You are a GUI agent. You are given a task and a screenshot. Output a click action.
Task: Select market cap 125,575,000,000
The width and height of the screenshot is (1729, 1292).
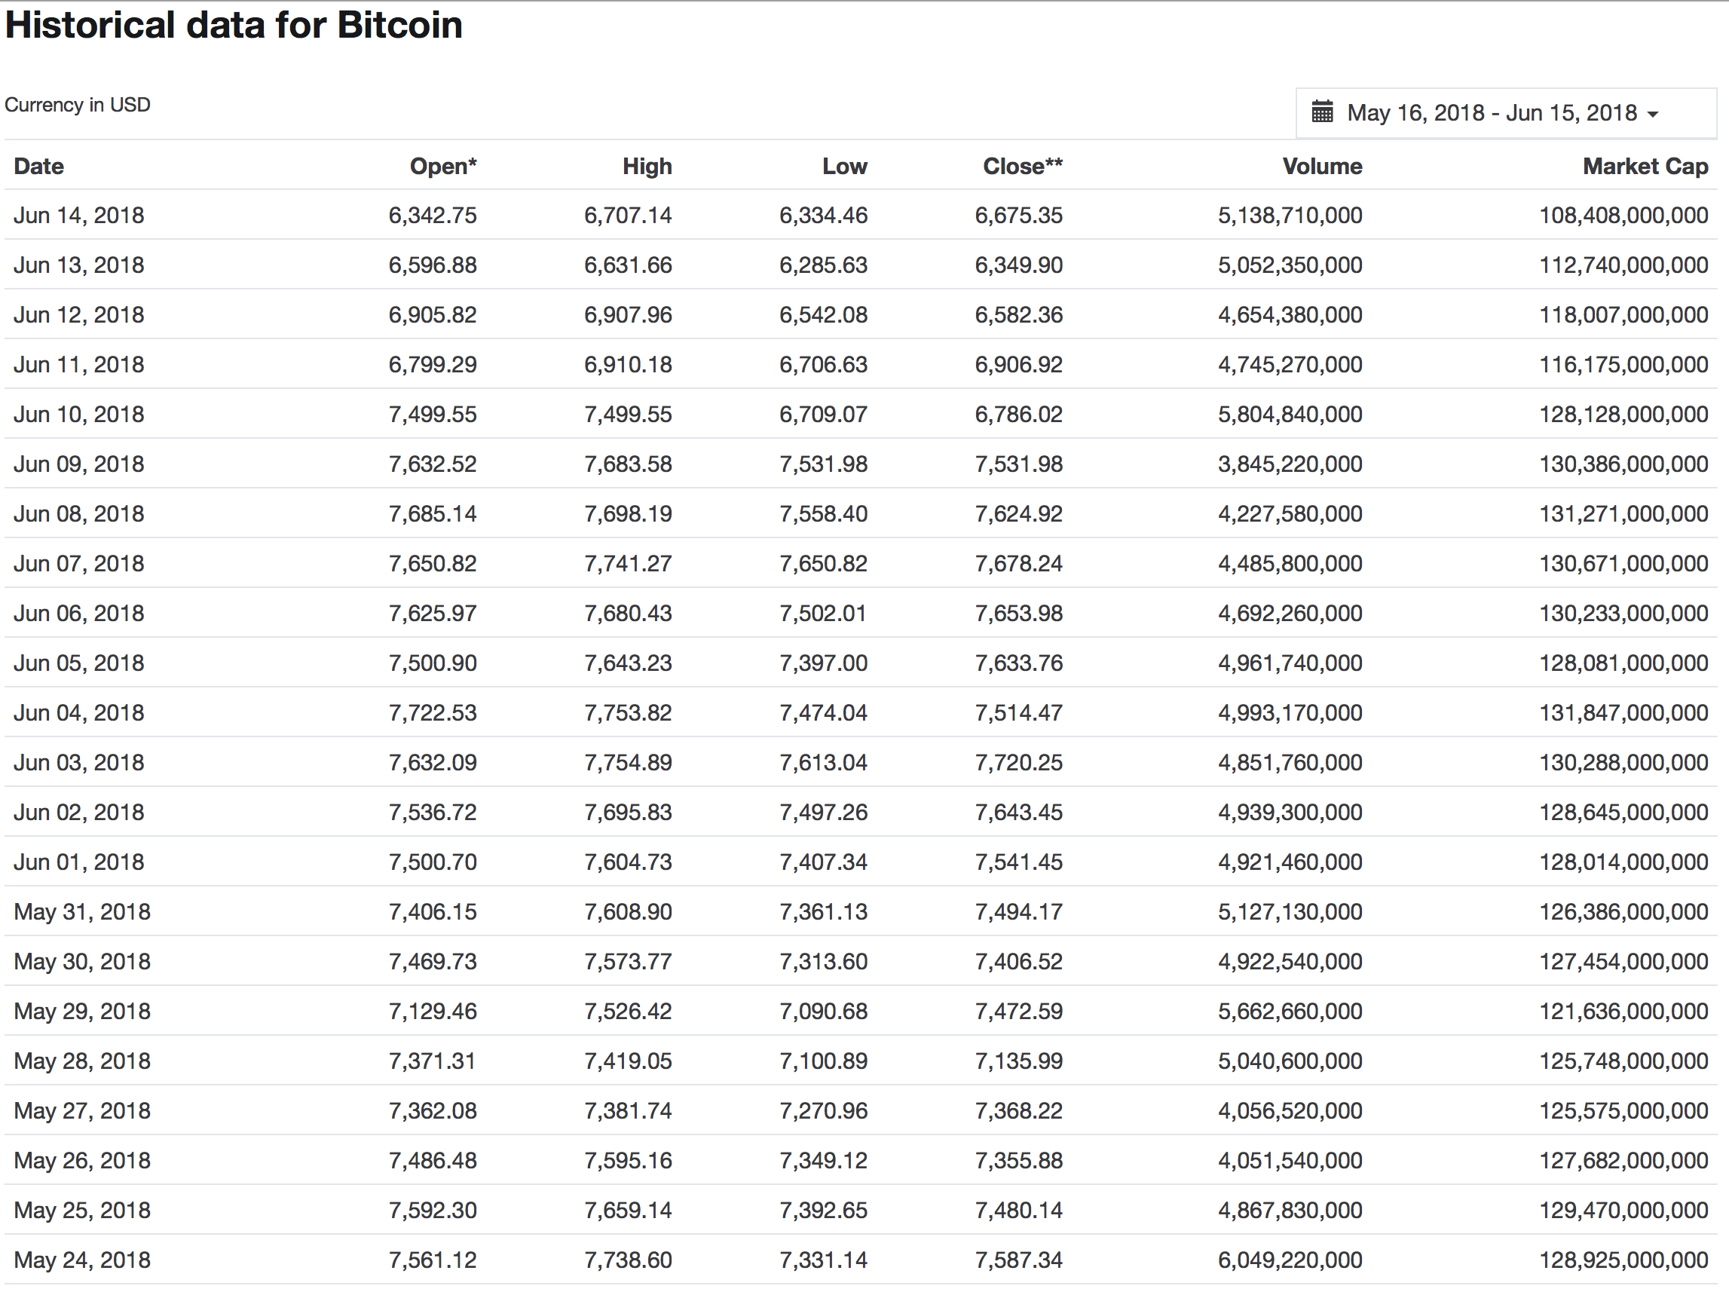[1623, 1110]
